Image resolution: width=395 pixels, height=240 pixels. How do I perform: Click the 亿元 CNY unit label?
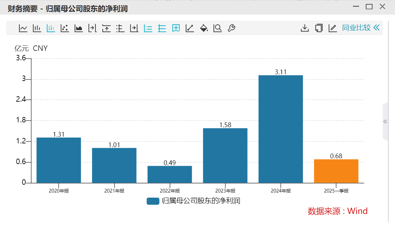point(31,48)
